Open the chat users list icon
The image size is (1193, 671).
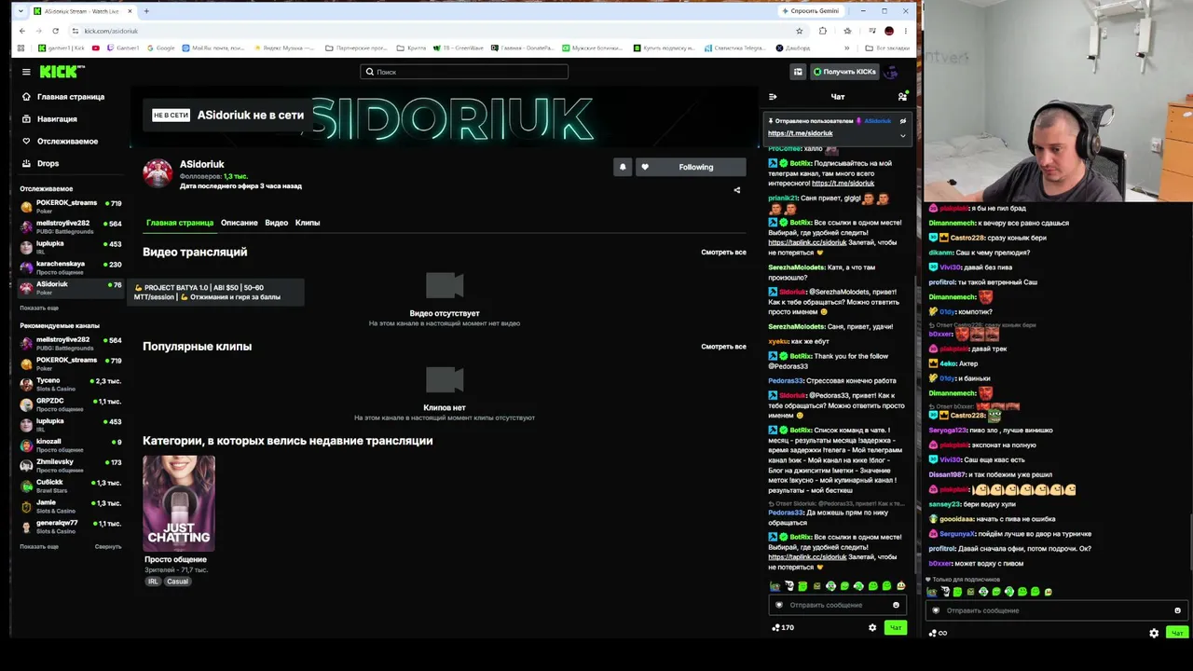click(x=902, y=97)
